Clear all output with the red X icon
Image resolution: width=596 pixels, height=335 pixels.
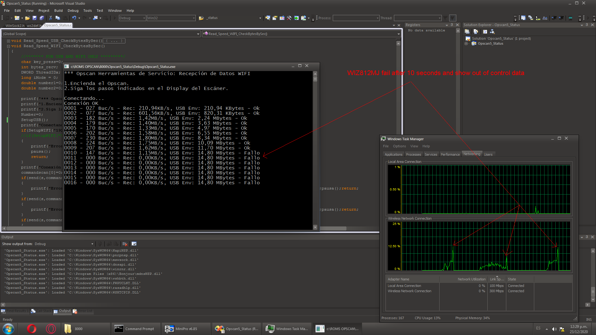[125, 244]
